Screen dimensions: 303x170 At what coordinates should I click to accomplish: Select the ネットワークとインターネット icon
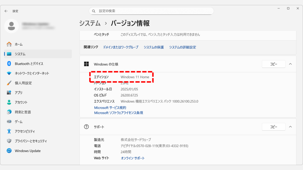[9, 73]
